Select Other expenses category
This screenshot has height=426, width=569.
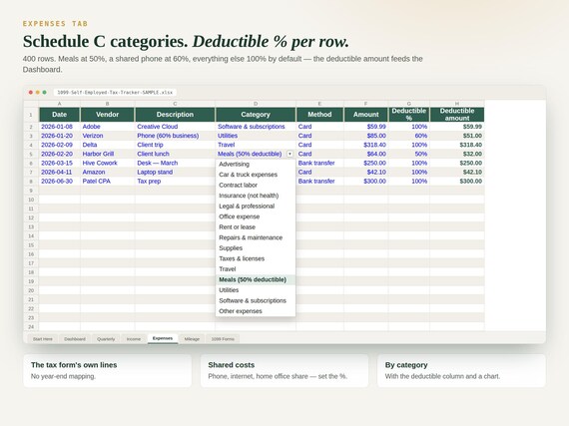point(256,311)
